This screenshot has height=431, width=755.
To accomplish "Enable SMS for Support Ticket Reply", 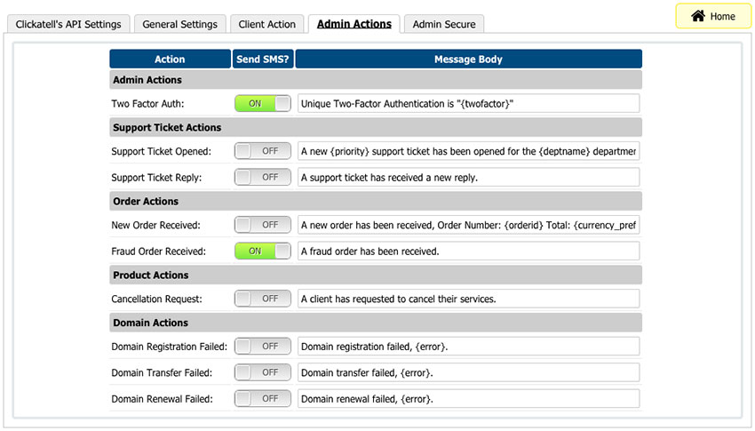I will [262, 177].
